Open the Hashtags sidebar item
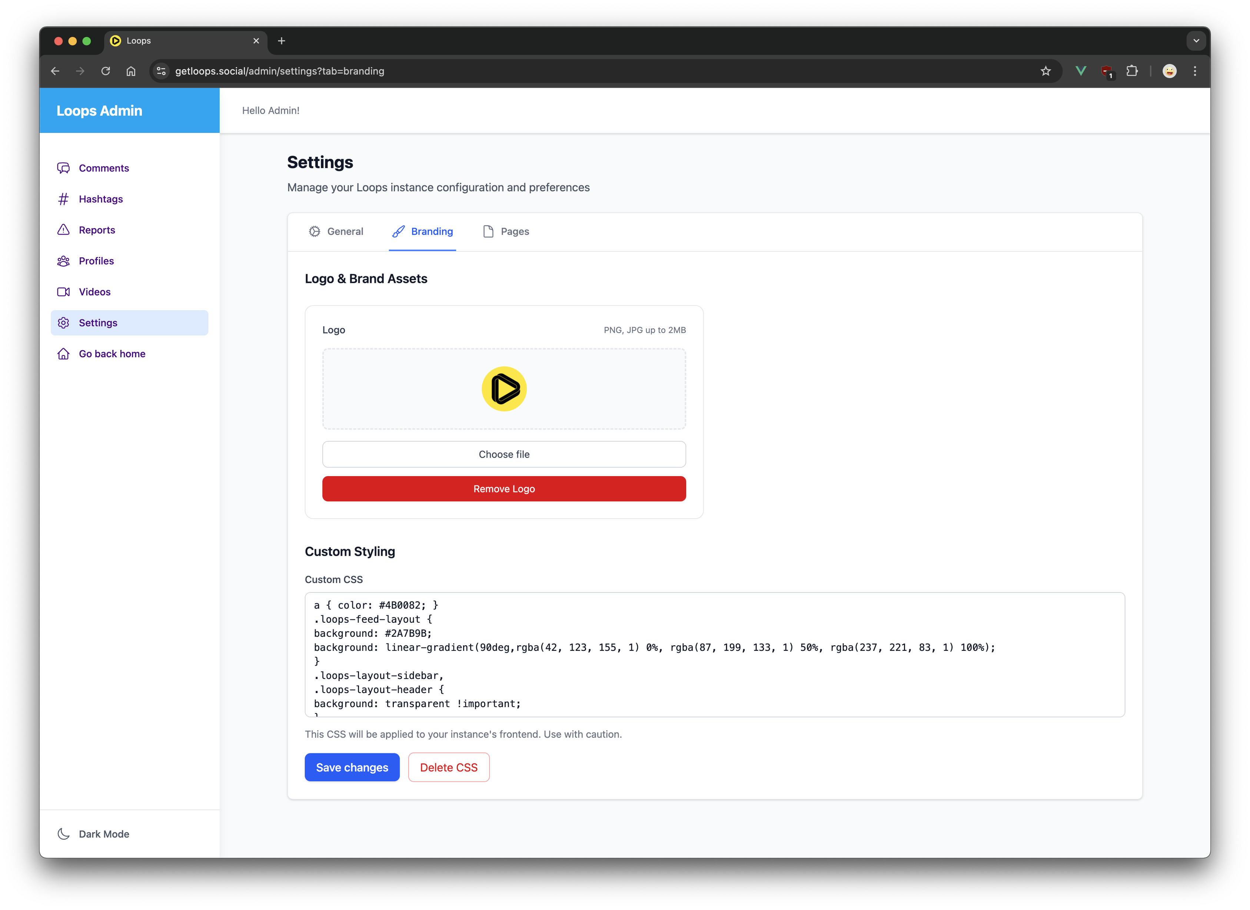The height and width of the screenshot is (910, 1250). coord(130,199)
